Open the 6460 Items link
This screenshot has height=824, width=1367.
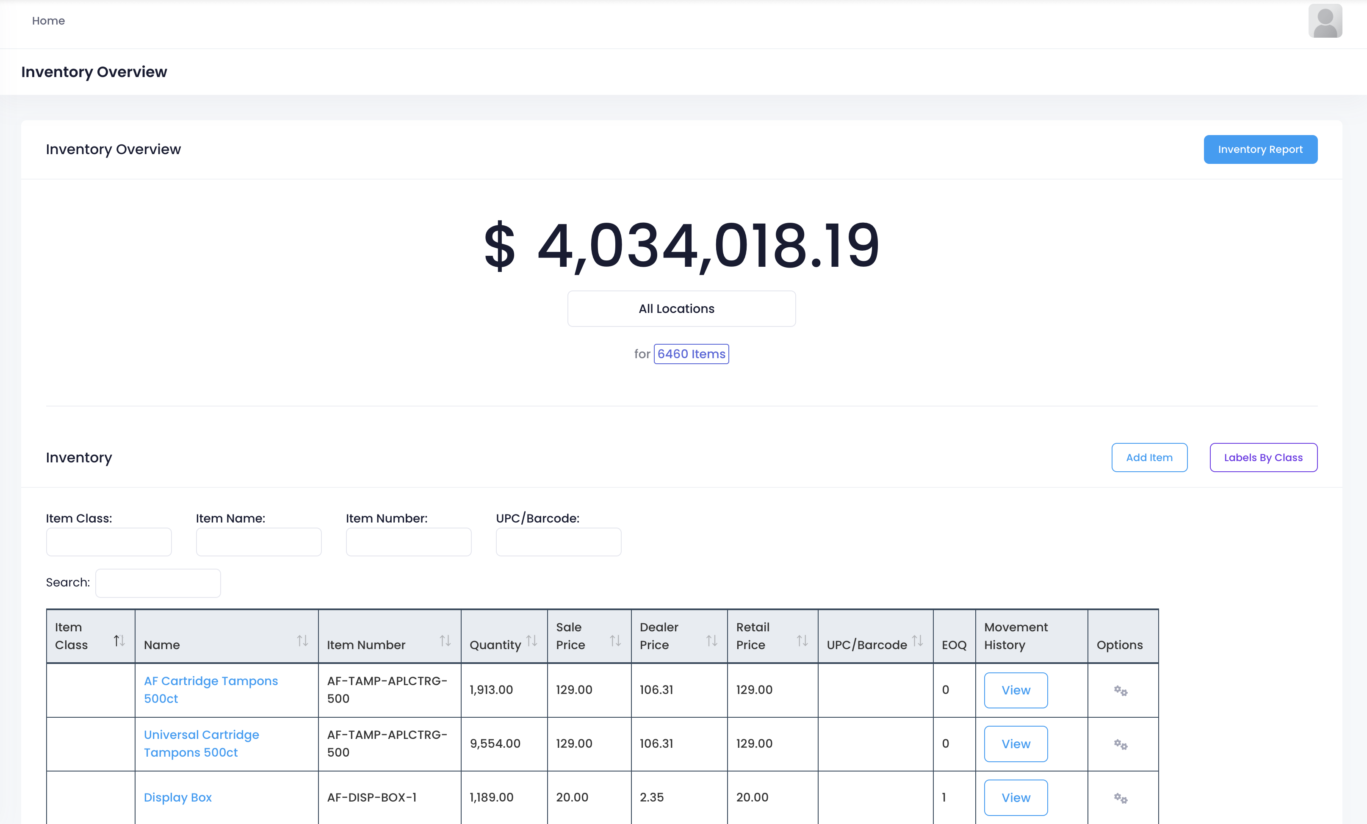coord(691,354)
